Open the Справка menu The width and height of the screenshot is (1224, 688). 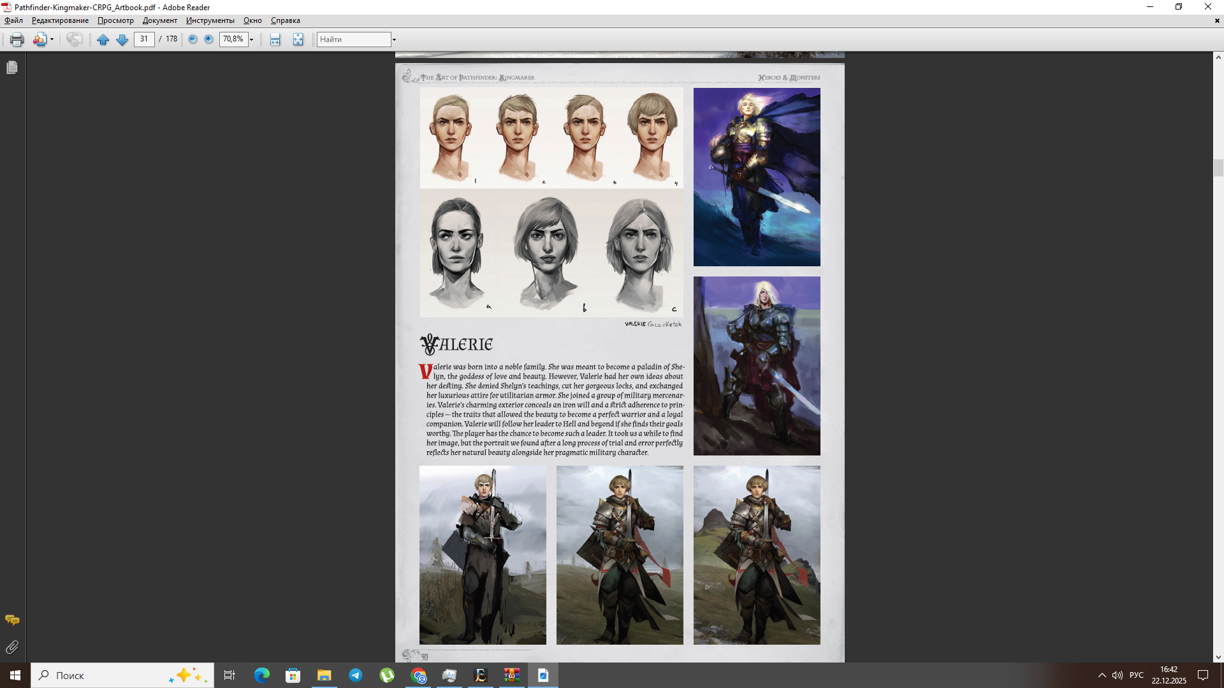coord(285,20)
